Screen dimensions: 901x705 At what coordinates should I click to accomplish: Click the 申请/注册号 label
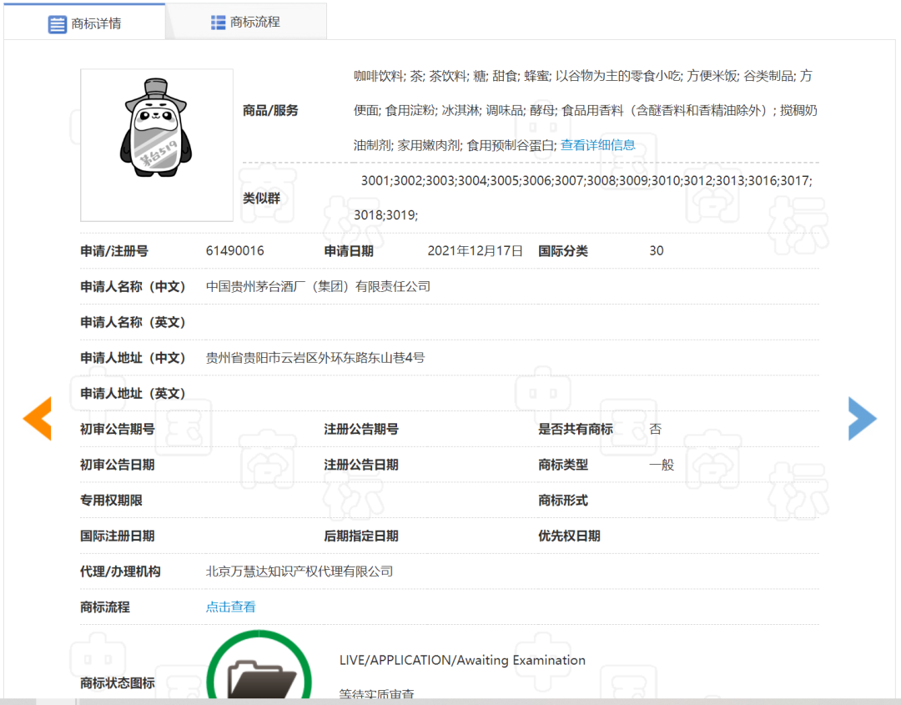(x=114, y=251)
